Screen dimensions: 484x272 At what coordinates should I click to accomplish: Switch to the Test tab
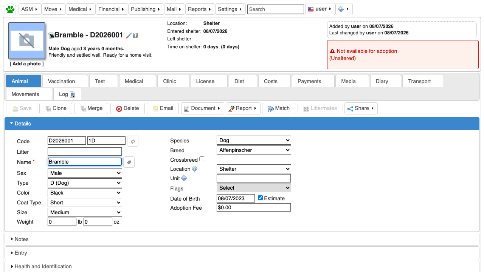click(104, 81)
